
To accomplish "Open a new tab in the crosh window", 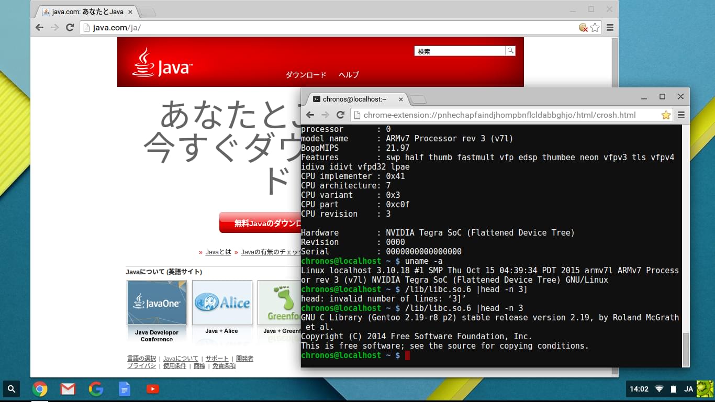I will 418,99.
